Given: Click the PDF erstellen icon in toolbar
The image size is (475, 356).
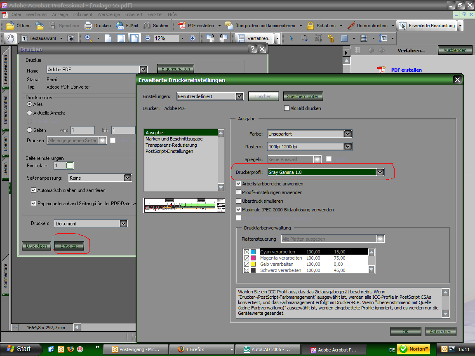Looking at the screenshot, I should tap(181, 26).
